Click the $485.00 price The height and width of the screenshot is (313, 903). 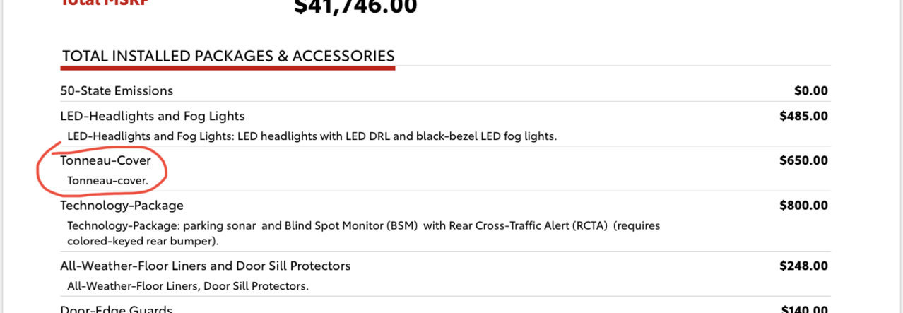click(803, 116)
